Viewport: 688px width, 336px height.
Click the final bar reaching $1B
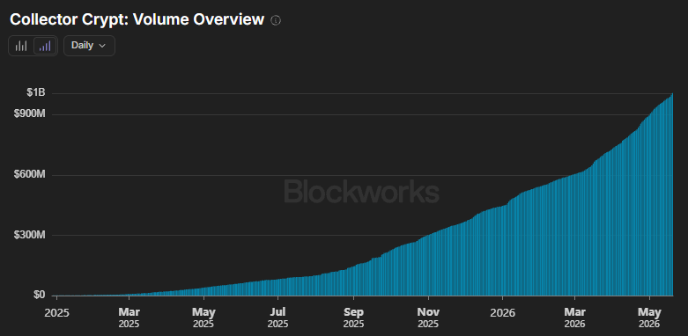(x=672, y=194)
